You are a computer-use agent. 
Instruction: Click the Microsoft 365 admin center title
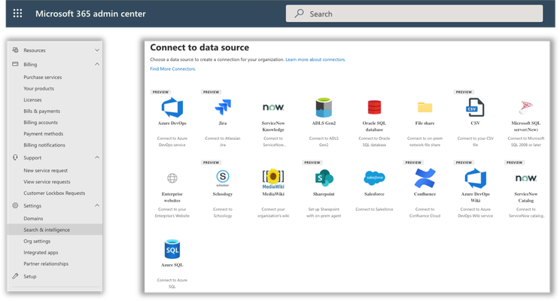[x=90, y=14]
